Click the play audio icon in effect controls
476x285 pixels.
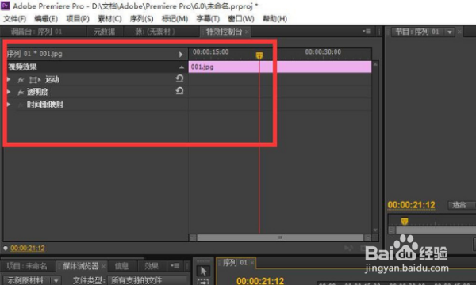348,249
